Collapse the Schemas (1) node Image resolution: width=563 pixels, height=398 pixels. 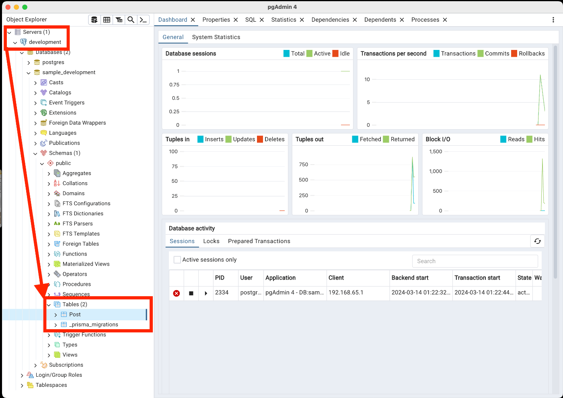35,153
